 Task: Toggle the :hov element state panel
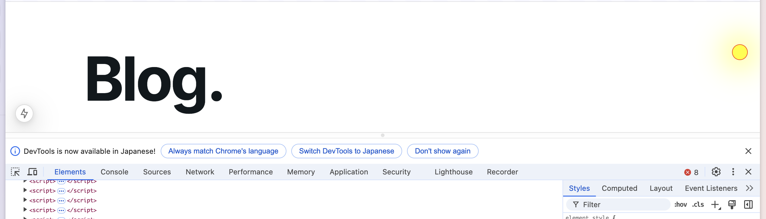[x=680, y=205]
